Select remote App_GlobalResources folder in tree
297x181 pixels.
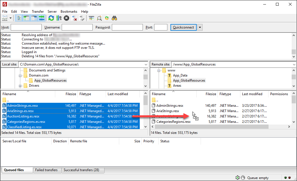(x=189, y=80)
